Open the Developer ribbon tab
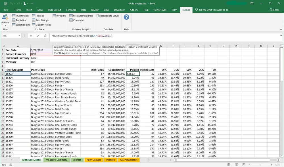Screen dimensions: 284x167 [119, 10]
